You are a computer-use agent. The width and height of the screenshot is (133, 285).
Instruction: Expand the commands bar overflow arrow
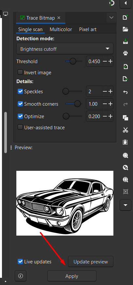(125, 205)
